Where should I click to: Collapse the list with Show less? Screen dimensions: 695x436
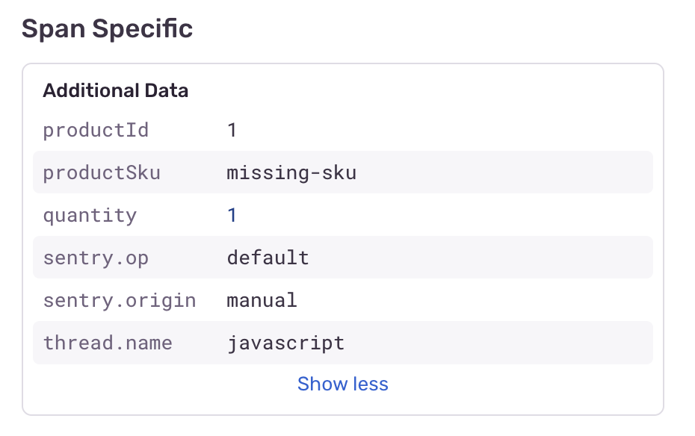342,384
